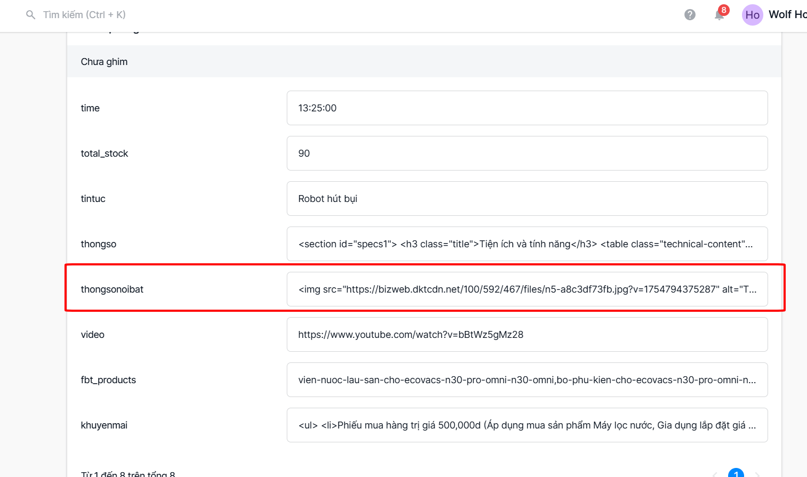Edit the total_stock value 90
The image size is (807, 477).
click(527, 153)
